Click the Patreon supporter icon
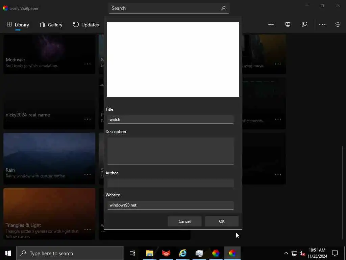Screen dimensions: 346x260 pyautogui.click(x=304, y=24)
